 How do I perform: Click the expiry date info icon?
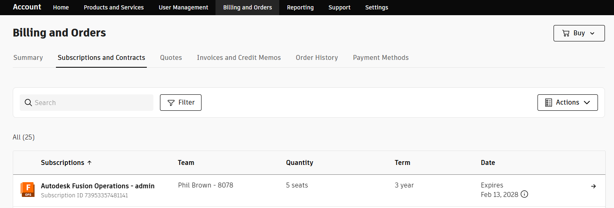pyautogui.click(x=524, y=194)
